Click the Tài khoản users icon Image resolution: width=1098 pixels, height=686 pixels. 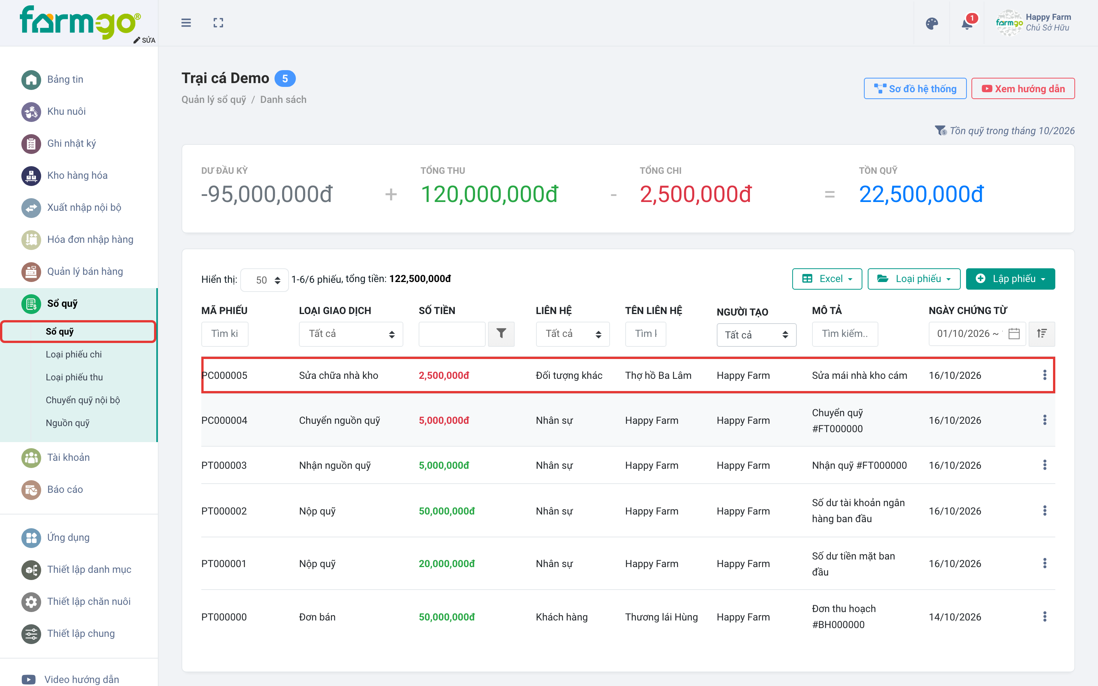click(31, 458)
